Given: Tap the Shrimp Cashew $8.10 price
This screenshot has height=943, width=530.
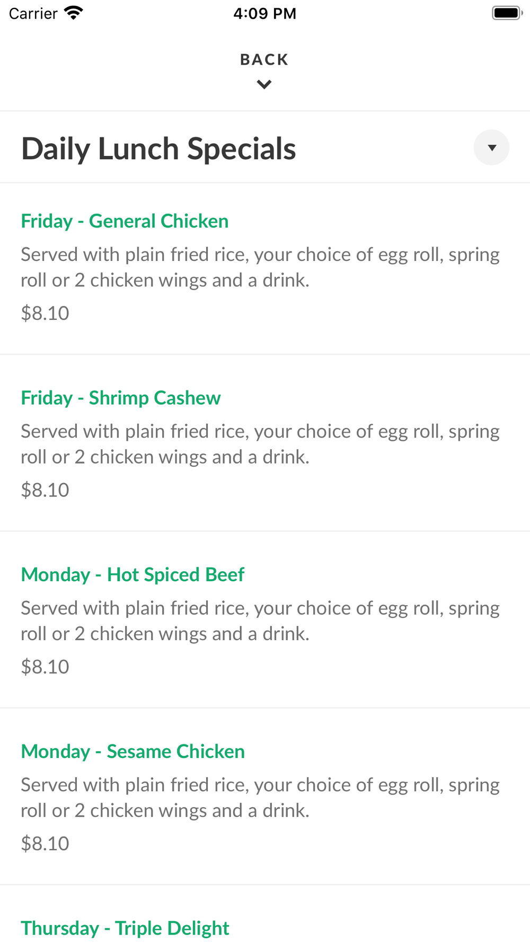Looking at the screenshot, I should (45, 490).
